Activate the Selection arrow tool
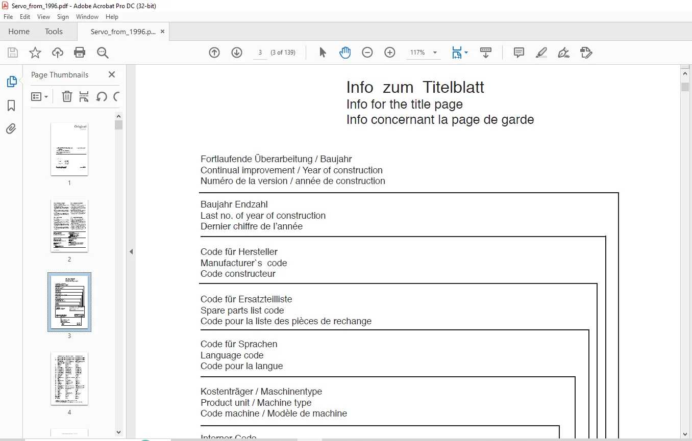This screenshot has height=441, width=692. pyautogui.click(x=323, y=53)
